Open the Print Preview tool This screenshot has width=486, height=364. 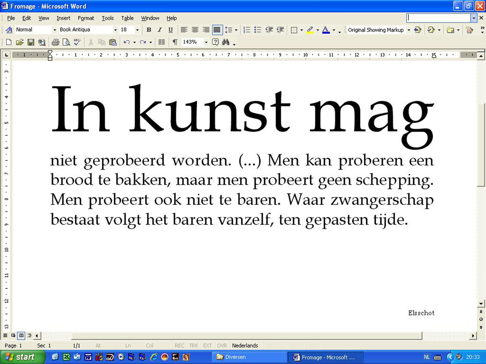click(66, 42)
